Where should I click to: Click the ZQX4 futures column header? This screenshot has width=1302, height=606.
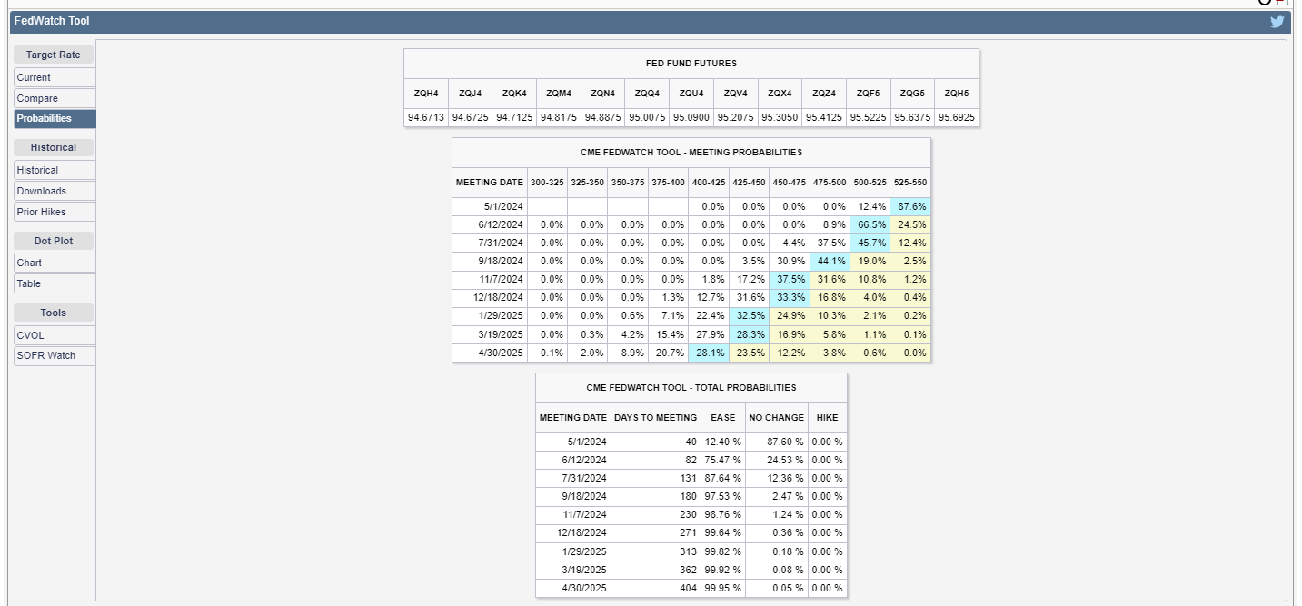tap(780, 94)
